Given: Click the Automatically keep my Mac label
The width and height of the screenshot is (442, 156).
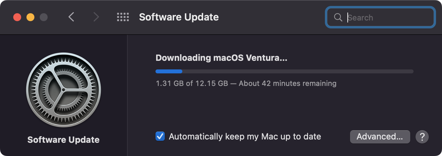Looking at the screenshot, I should tap(245, 136).
